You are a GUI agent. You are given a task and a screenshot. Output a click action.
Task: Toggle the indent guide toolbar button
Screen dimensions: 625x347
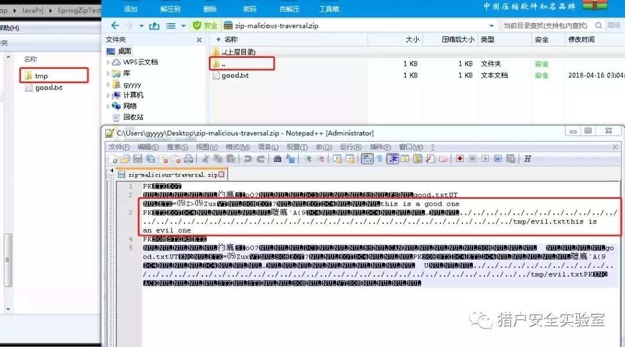click(x=392, y=159)
